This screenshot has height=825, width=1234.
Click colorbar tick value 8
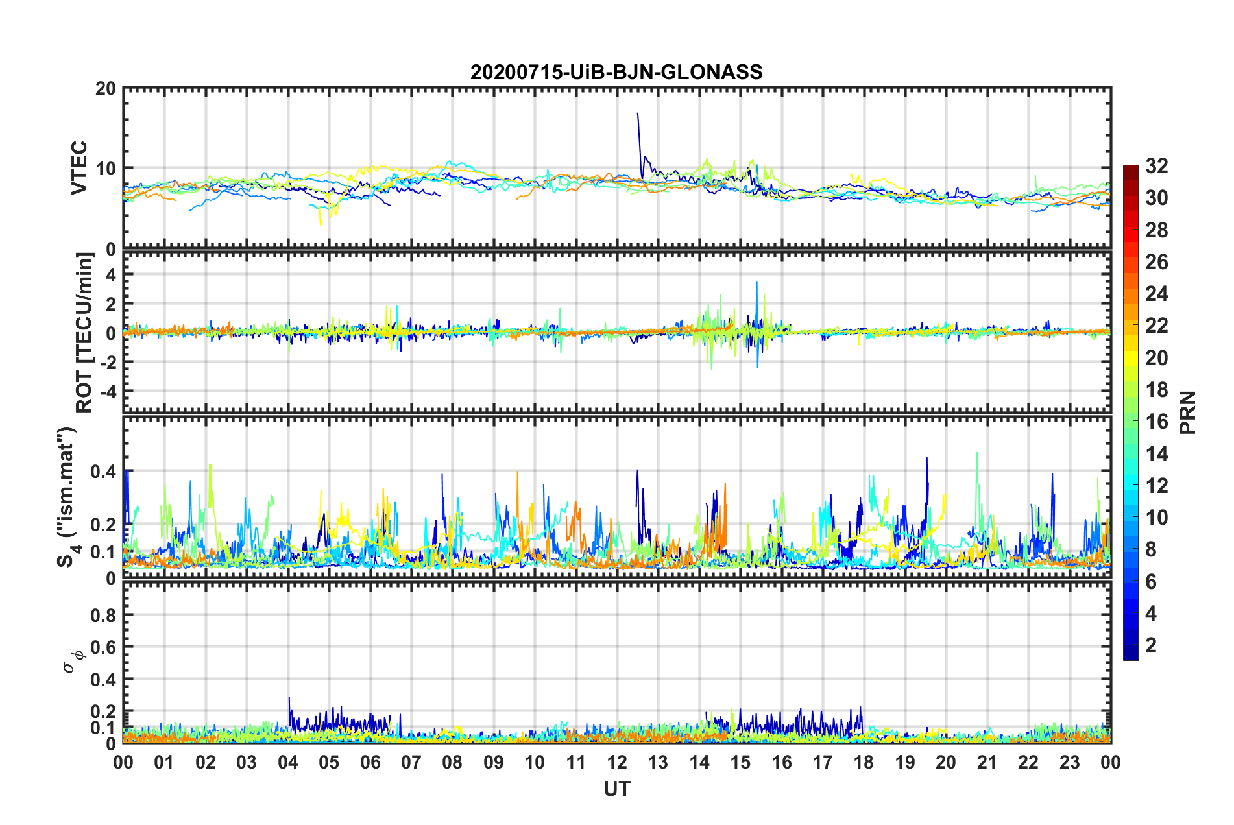click(x=1151, y=549)
